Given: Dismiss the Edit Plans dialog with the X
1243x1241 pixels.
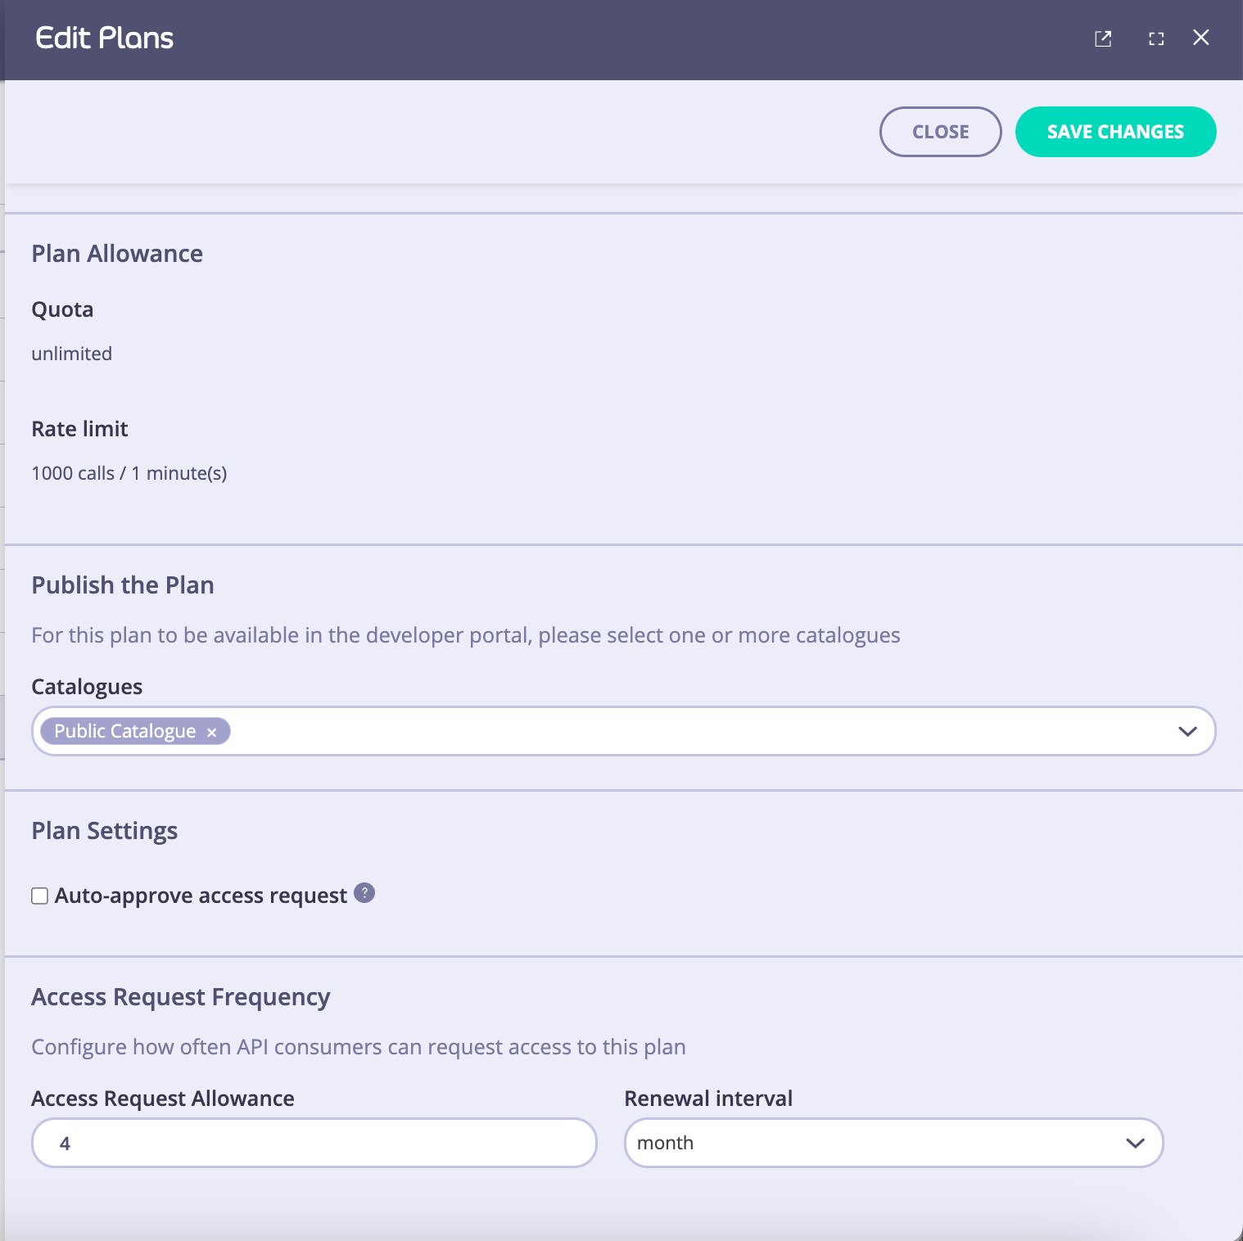Looking at the screenshot, I should pos(1201,38).
